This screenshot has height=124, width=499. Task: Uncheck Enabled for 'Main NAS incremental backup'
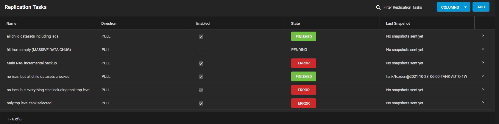(201, 63)
